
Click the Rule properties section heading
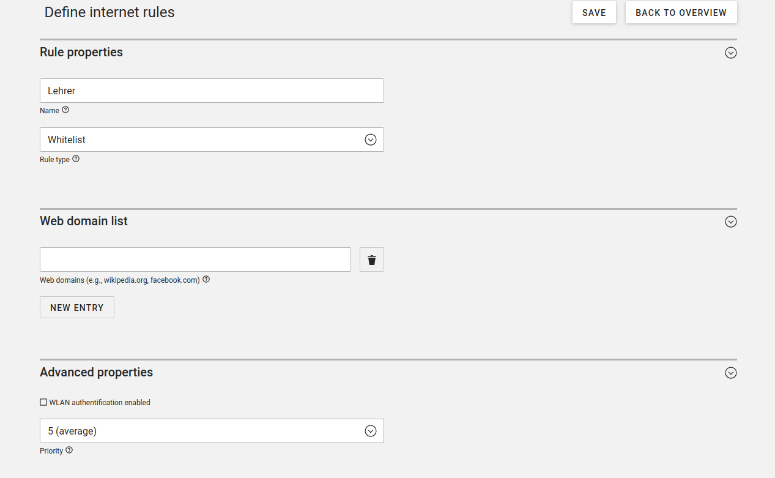point(81,53)
